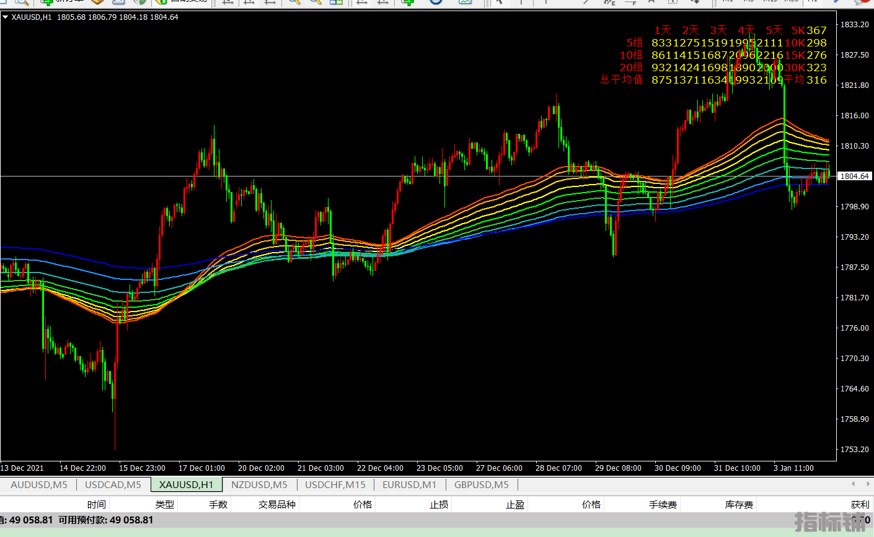
Task: Switch to the USDCHF,M15 chart tab
Action: tap(335, 485)
